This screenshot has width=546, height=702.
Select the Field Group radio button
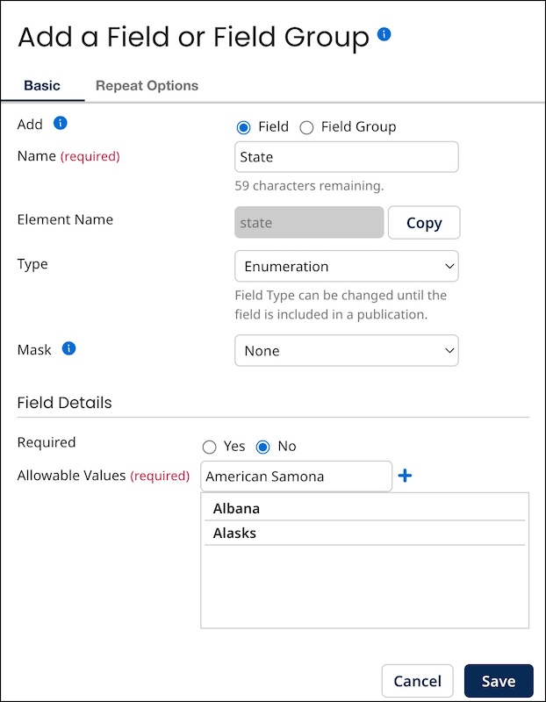pos(306,127)
